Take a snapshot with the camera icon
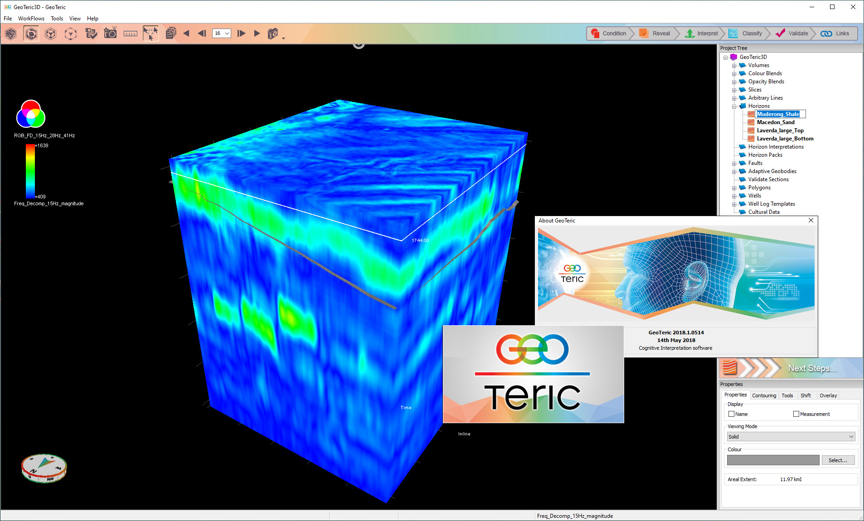The height and width of the screenshot is (521, 864). coord(110,33)
